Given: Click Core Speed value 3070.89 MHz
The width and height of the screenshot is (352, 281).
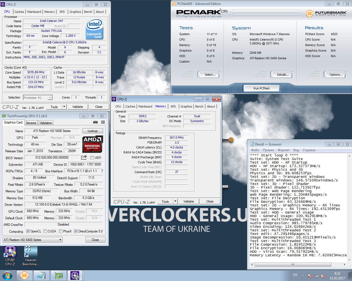Looking at the screenshot, I should tap(36, 72).
